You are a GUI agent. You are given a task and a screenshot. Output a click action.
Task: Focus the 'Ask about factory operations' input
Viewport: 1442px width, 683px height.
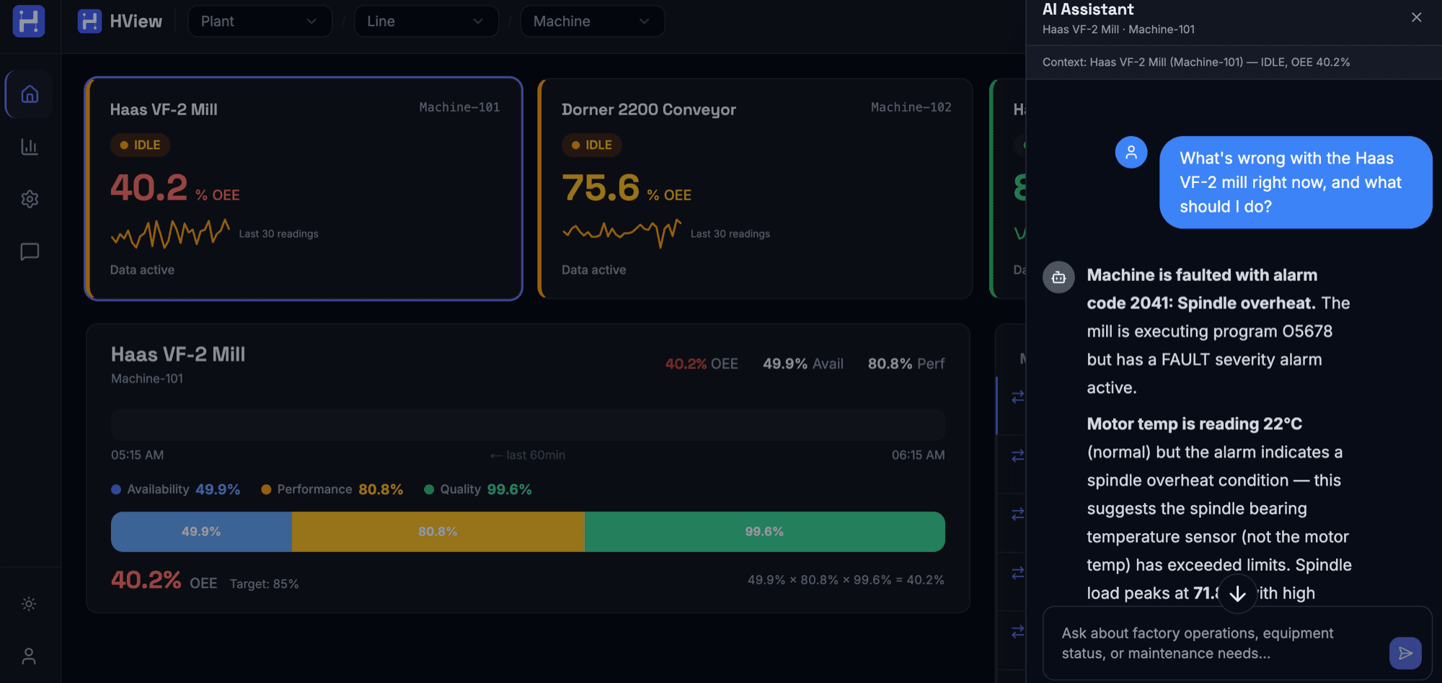1218,643
